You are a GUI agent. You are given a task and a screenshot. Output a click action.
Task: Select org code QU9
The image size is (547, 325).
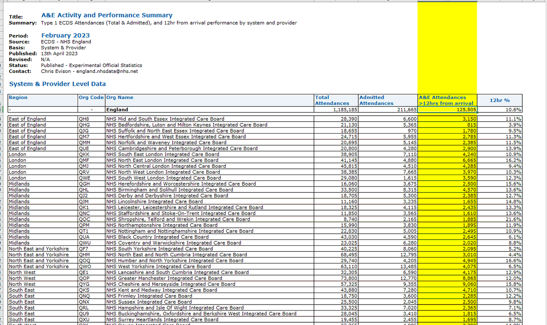click(x=91, y=314)
